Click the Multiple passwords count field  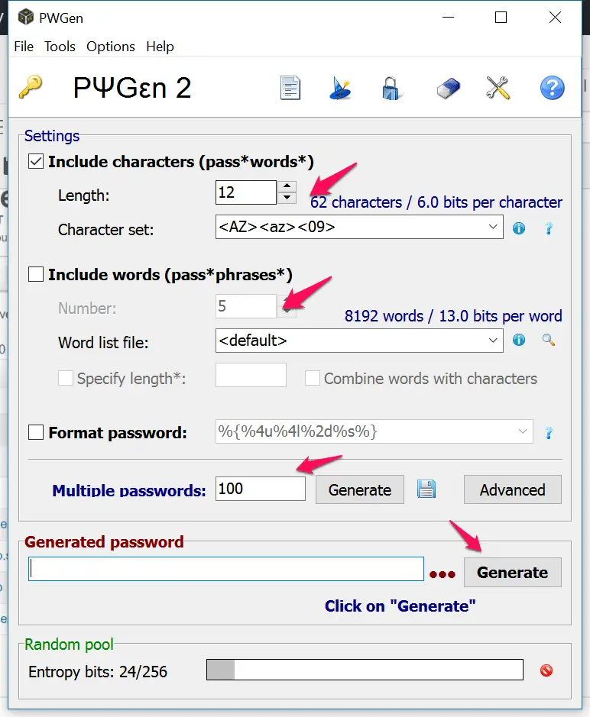click(x=260, y=489)
